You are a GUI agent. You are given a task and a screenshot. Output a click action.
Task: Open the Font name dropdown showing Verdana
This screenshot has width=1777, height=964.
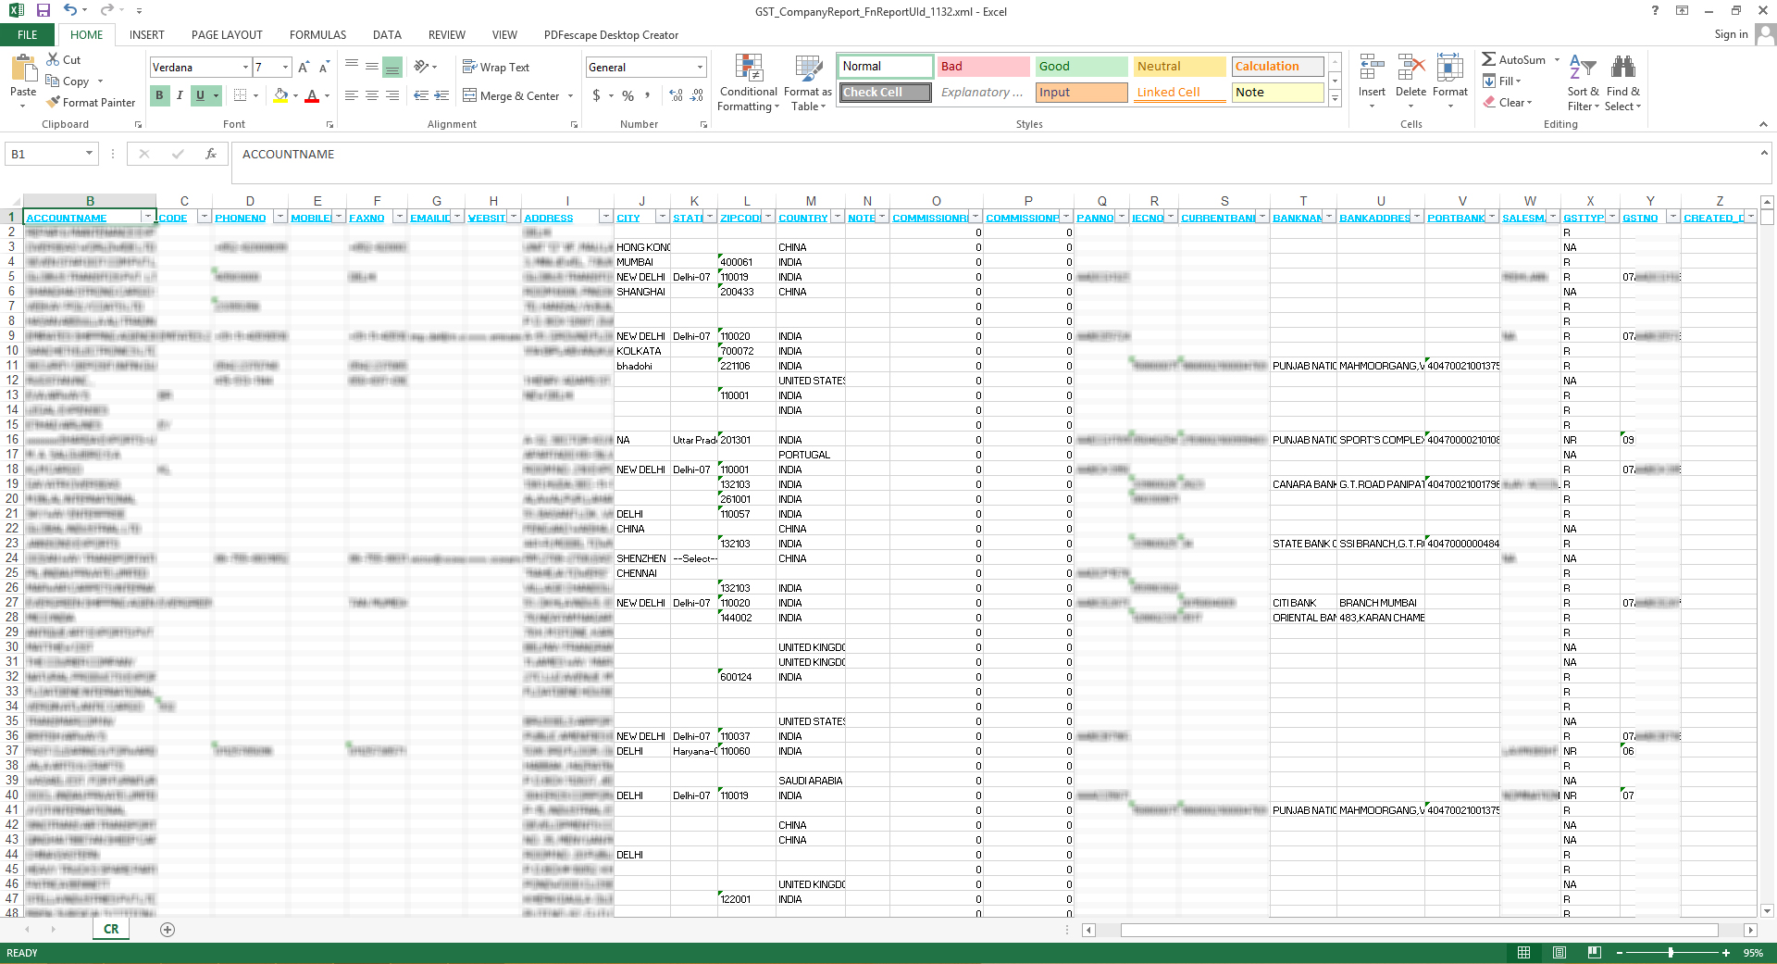pos(245,68)
